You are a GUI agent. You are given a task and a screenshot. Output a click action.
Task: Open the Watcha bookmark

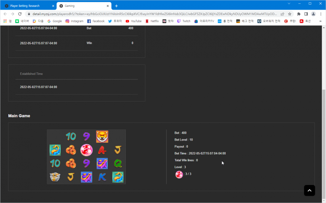coord(168,21)
